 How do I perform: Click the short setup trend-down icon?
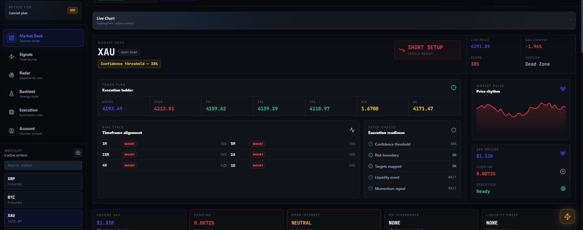402,50
